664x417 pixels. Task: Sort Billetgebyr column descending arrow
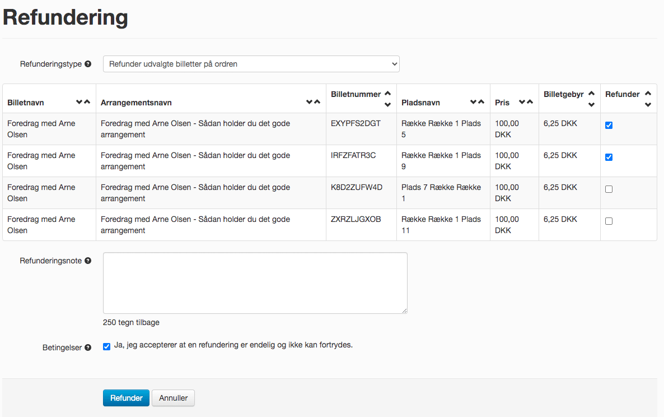coord(592,105)
